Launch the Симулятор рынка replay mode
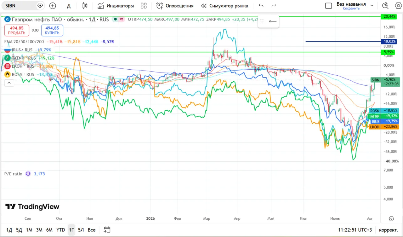This screenshot has height=237, width=403. 224,6
